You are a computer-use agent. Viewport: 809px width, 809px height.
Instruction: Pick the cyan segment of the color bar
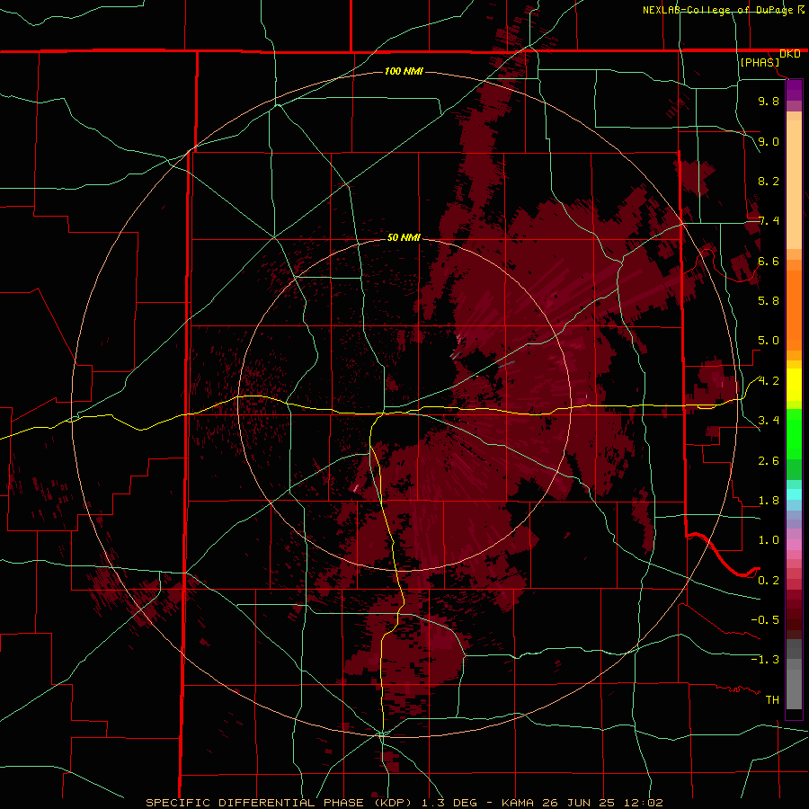pos(794,494)
